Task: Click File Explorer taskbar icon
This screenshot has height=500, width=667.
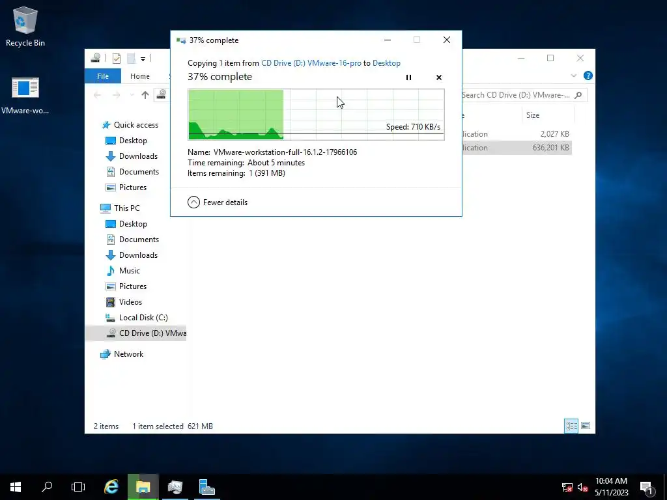Action: [x=143, y=487]
